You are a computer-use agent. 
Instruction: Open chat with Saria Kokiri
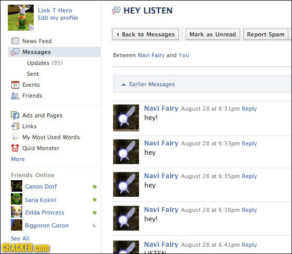[x=40, y=200]
